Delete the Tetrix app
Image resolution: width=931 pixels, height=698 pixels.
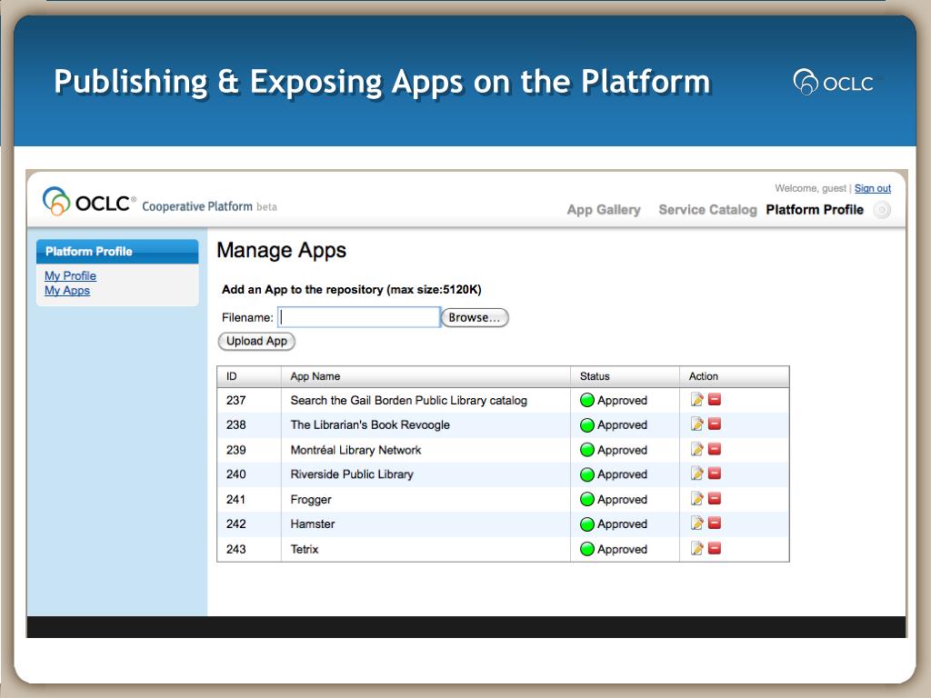coord(715,548)
